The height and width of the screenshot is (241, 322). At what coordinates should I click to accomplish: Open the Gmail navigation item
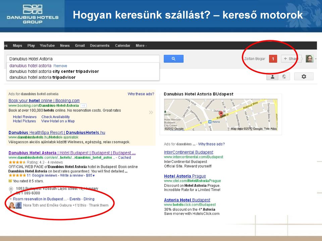click(x=80, y=46)
